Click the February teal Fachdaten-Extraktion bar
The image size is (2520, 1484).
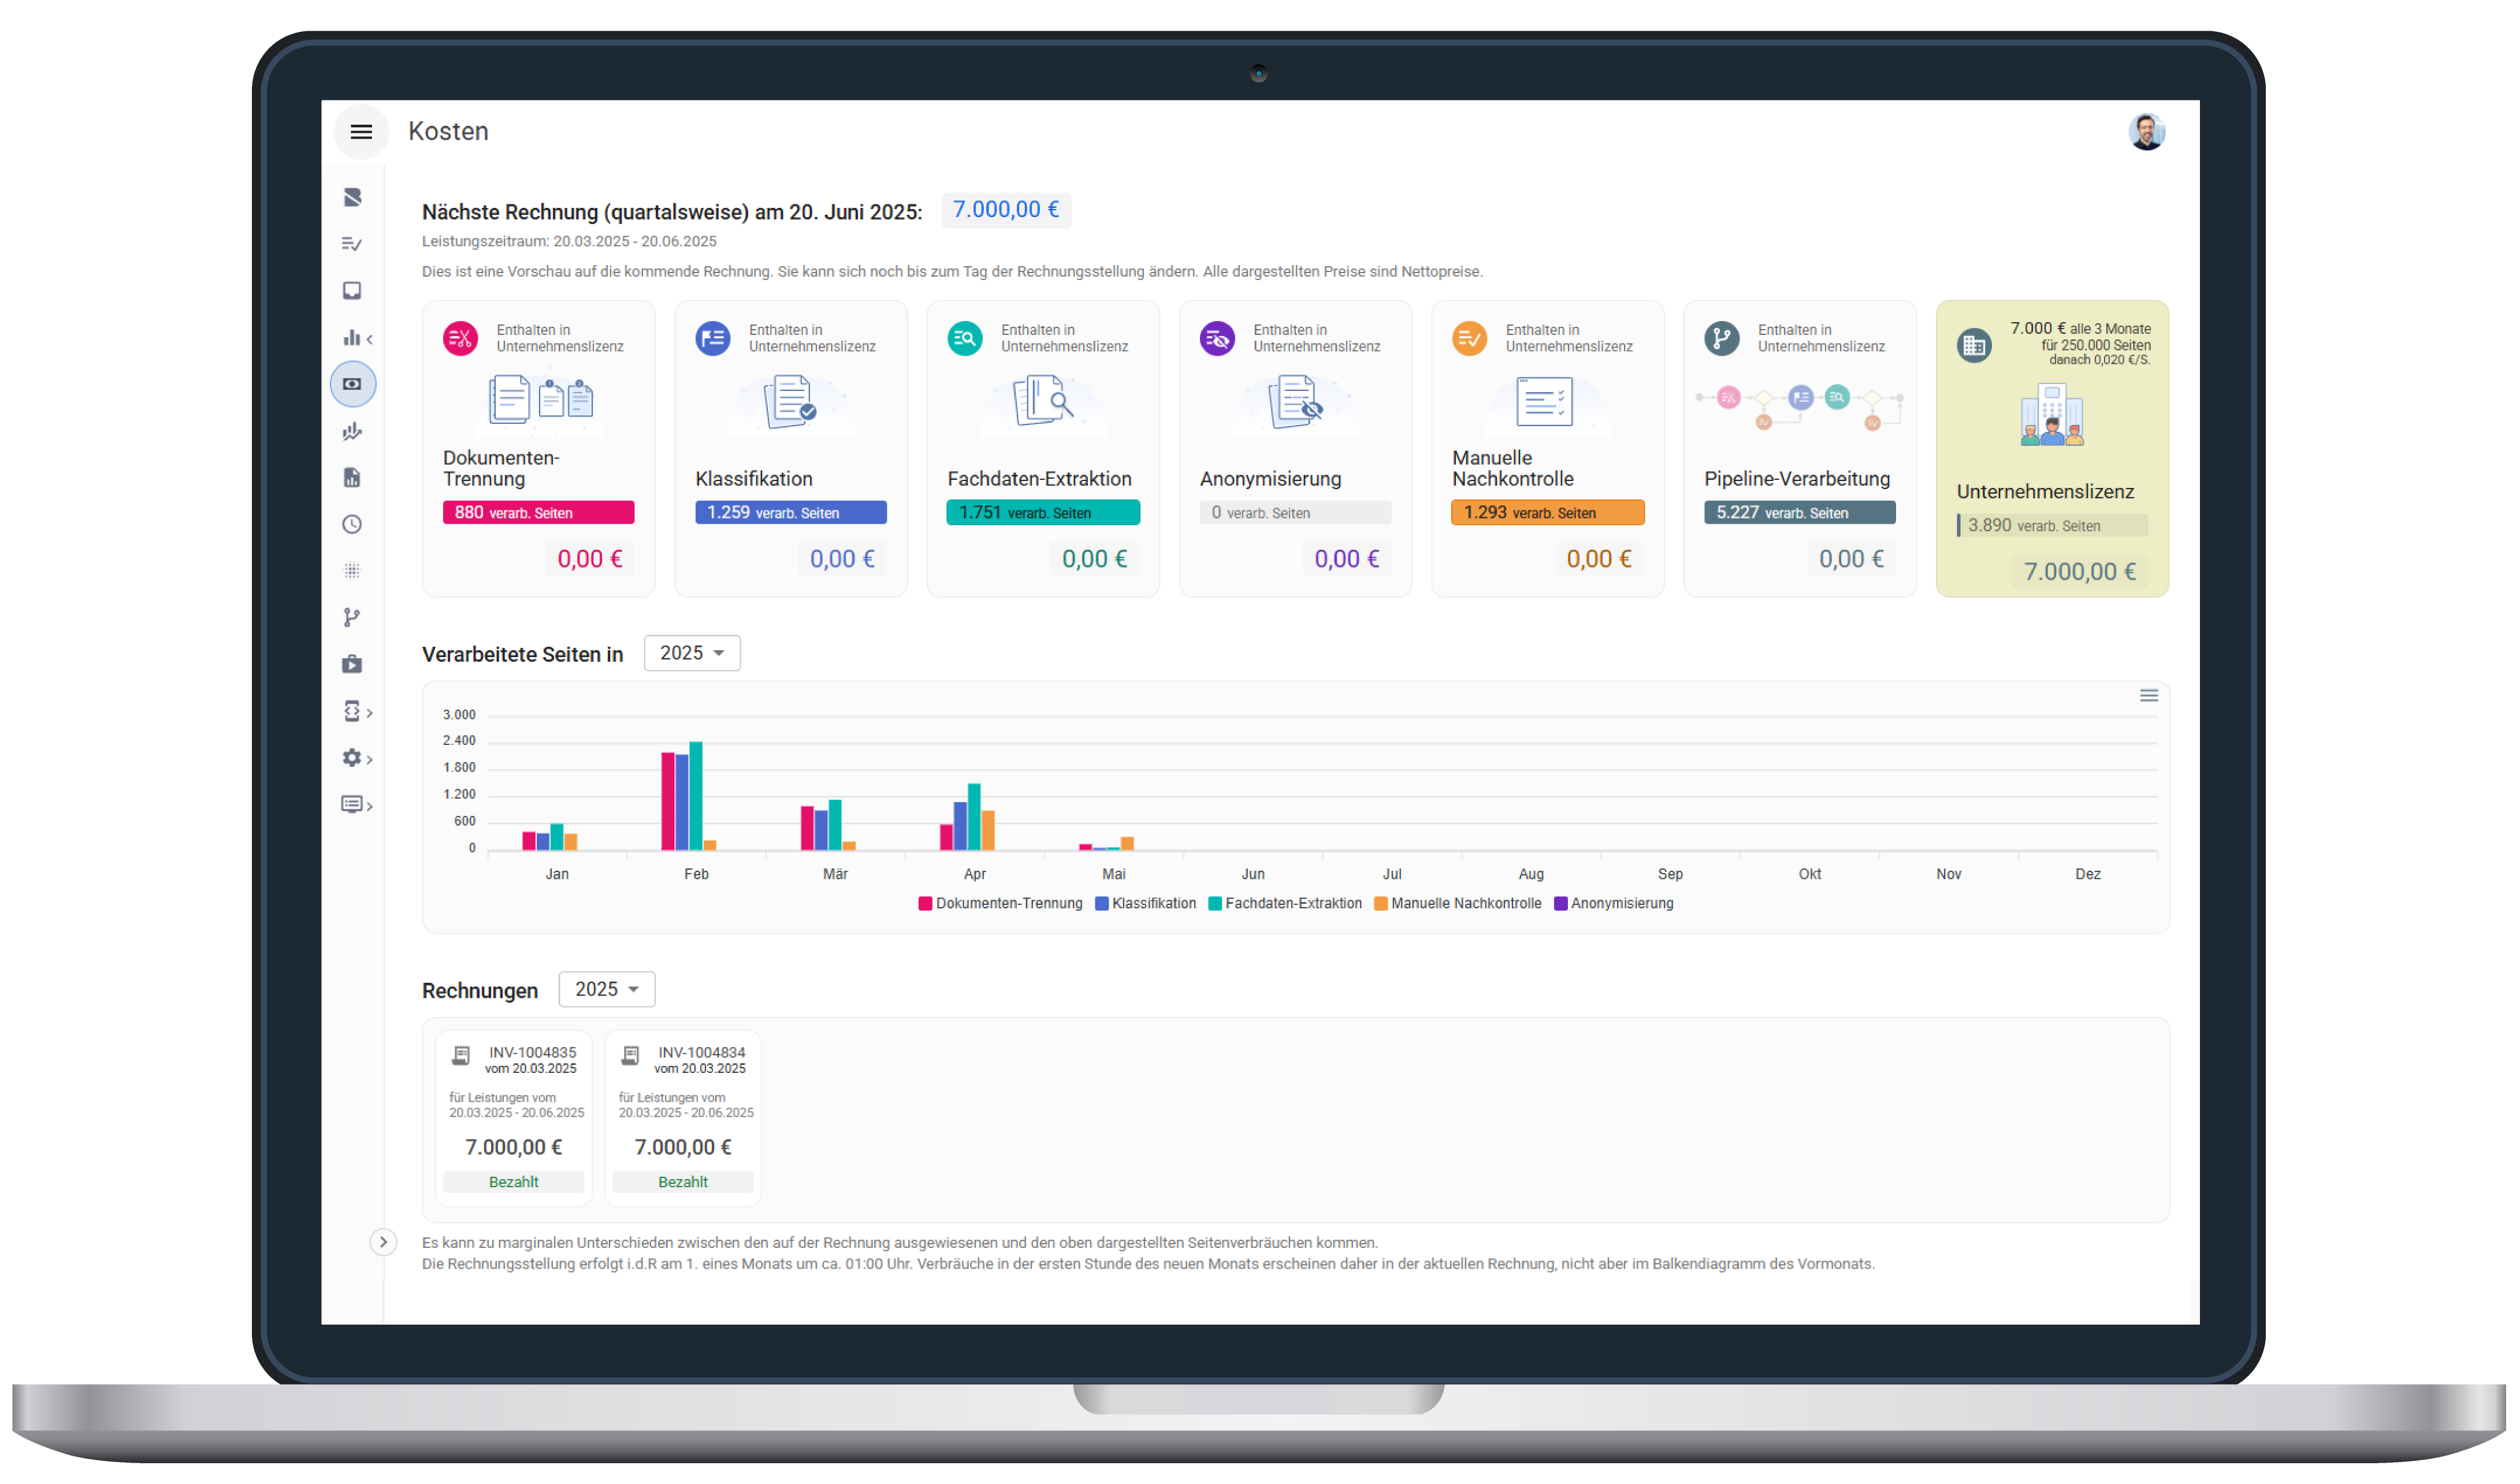pos(696,796)
